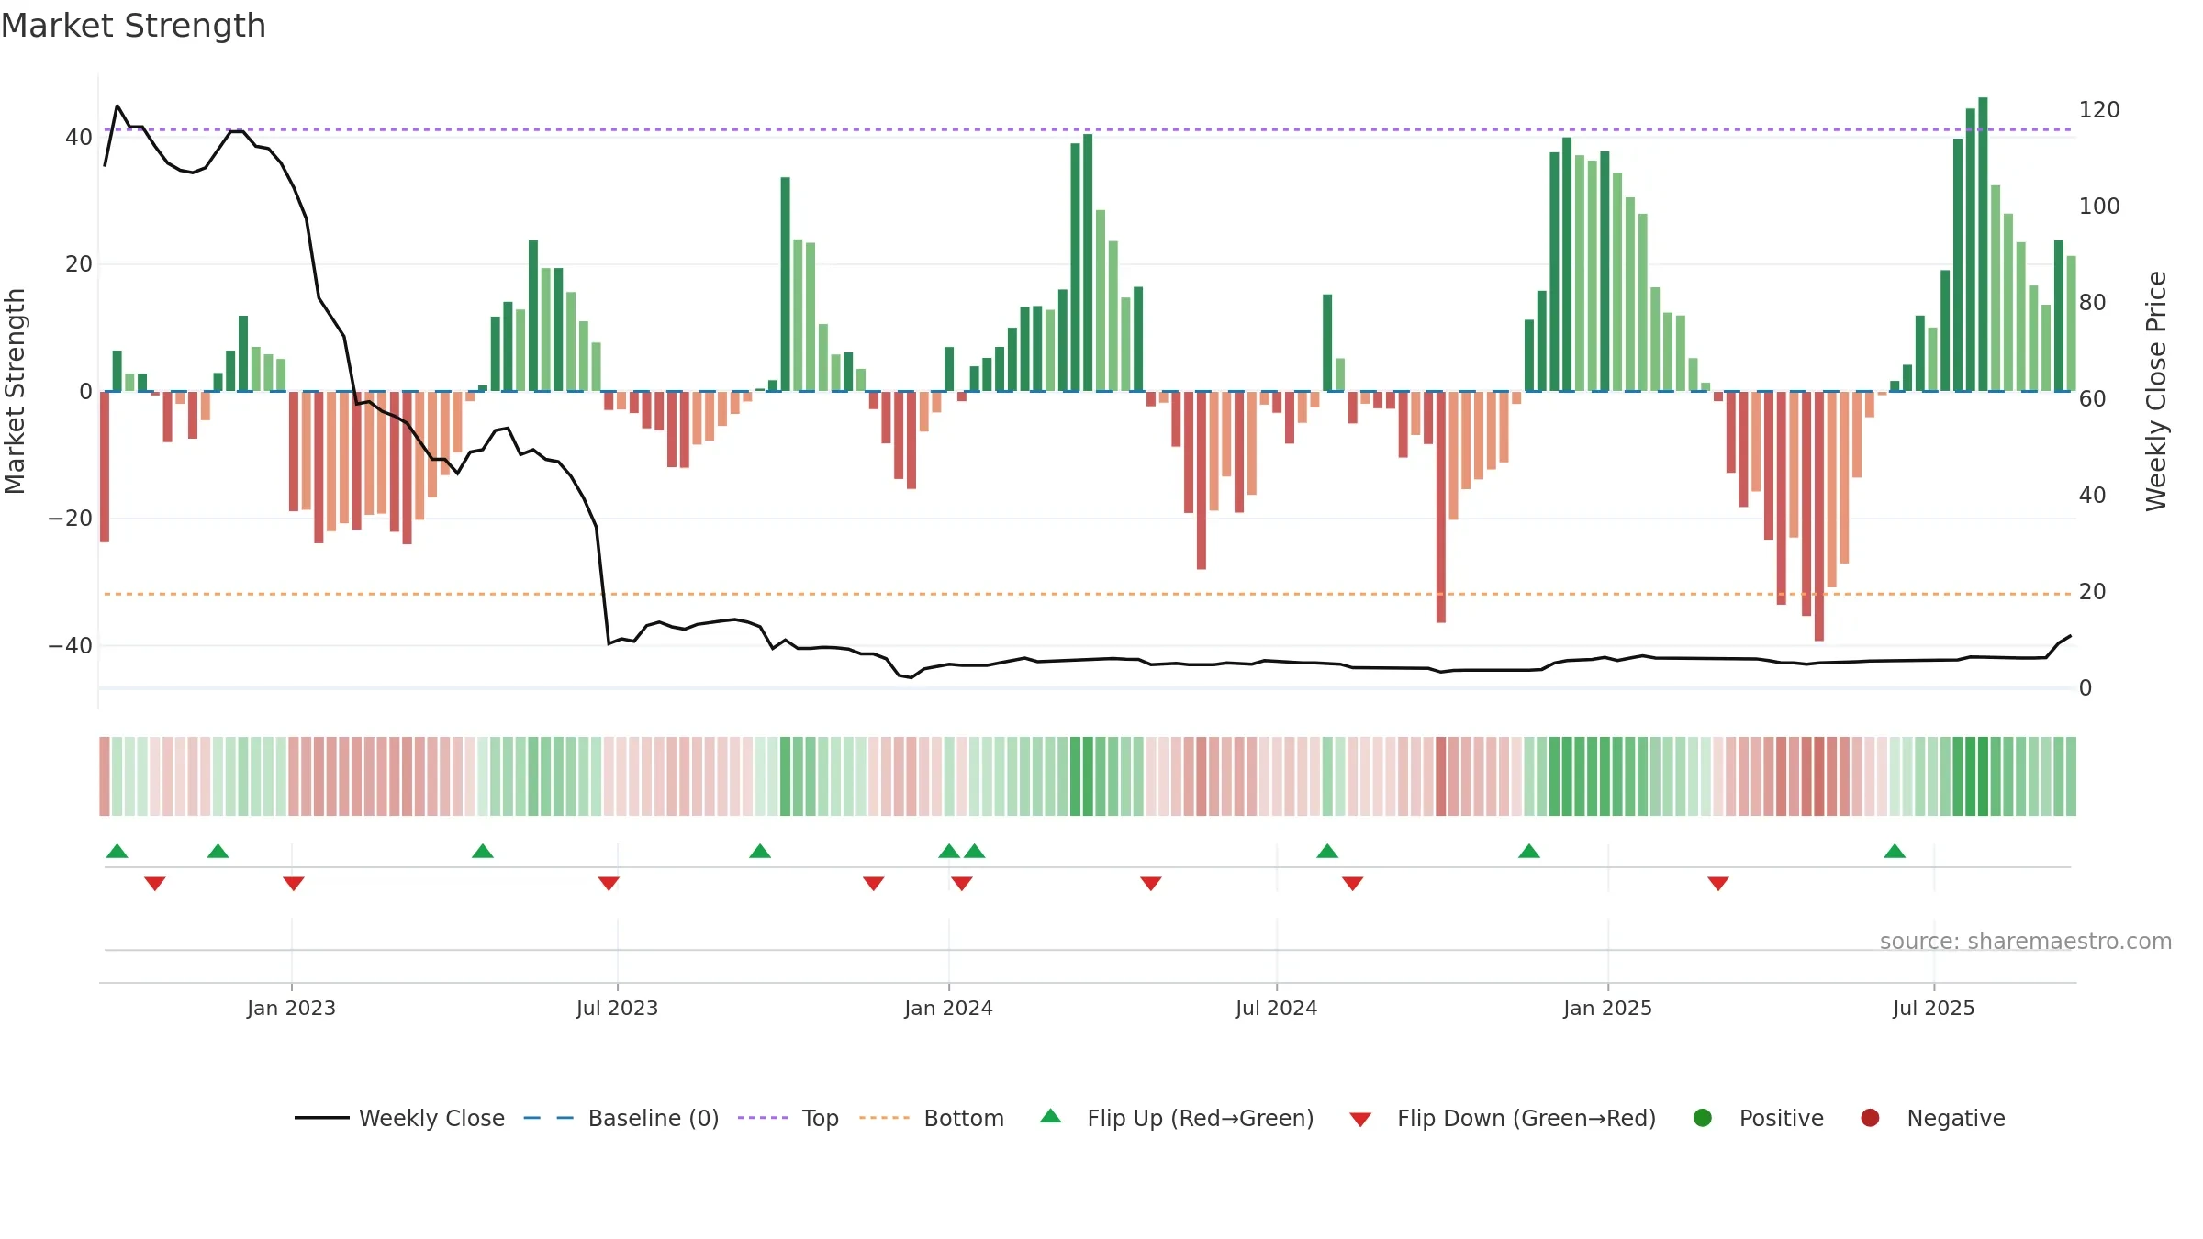Toggle the Negative legend label
The height and width of the screenshot is (1239, 2203).
(x=1956, y=1119)
